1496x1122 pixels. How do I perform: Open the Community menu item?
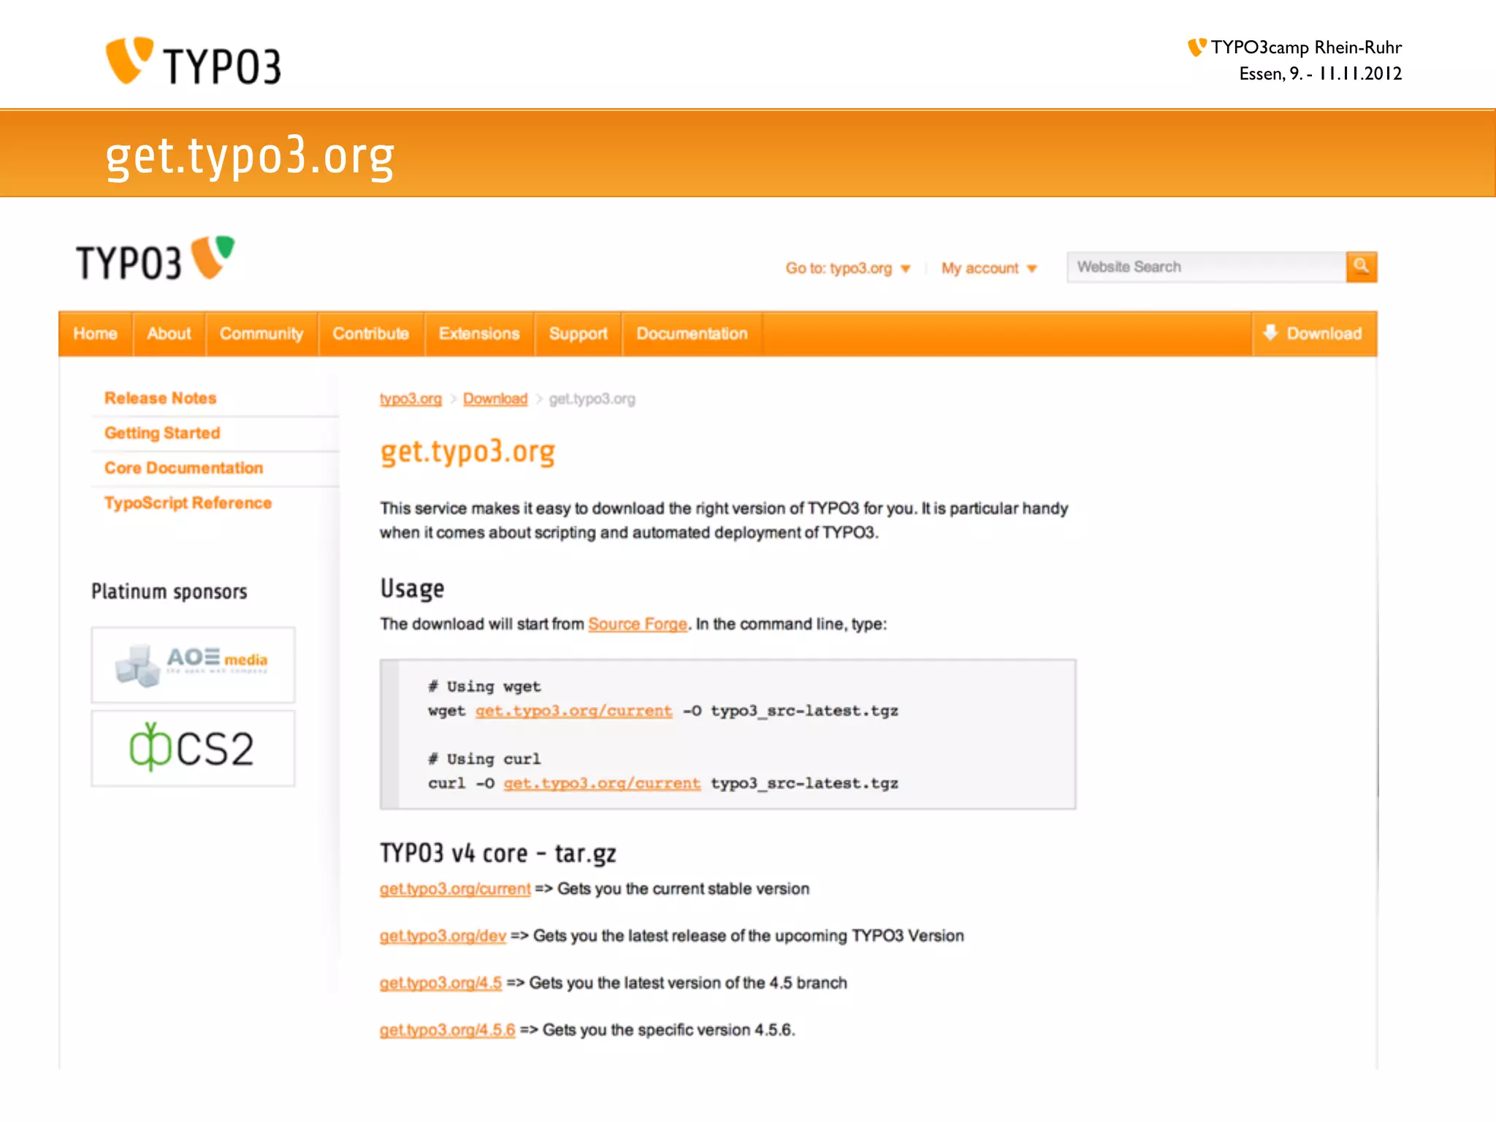tap(262, 334)
